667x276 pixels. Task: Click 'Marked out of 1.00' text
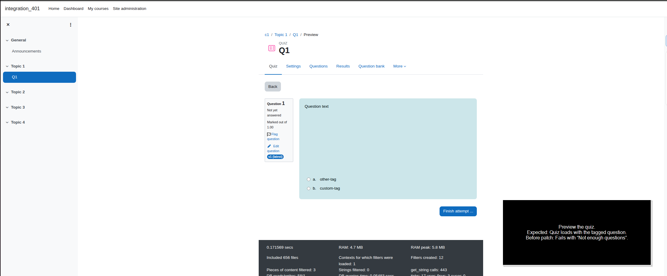[x=277, y=125]
